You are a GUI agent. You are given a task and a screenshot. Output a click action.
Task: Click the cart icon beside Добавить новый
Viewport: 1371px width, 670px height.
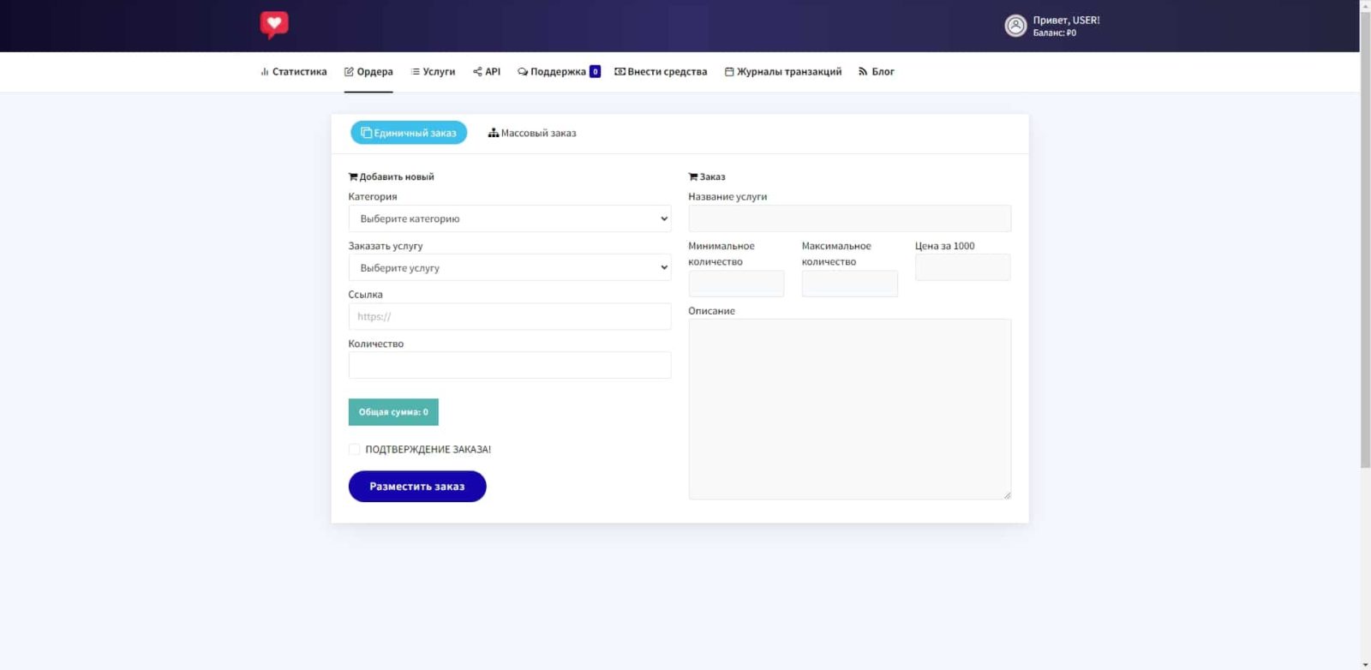353,176
